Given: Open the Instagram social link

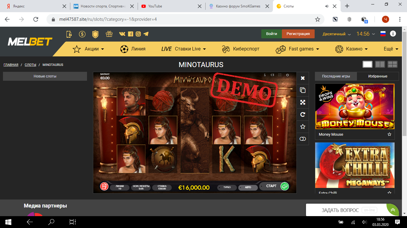Looking at the screenshot, I should [138, 34].
